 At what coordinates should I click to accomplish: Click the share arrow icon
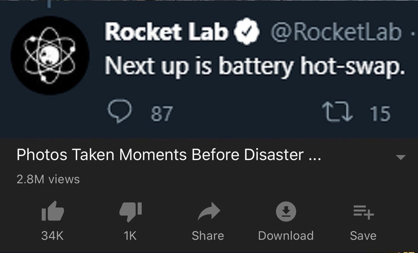[x=208, y=212]
